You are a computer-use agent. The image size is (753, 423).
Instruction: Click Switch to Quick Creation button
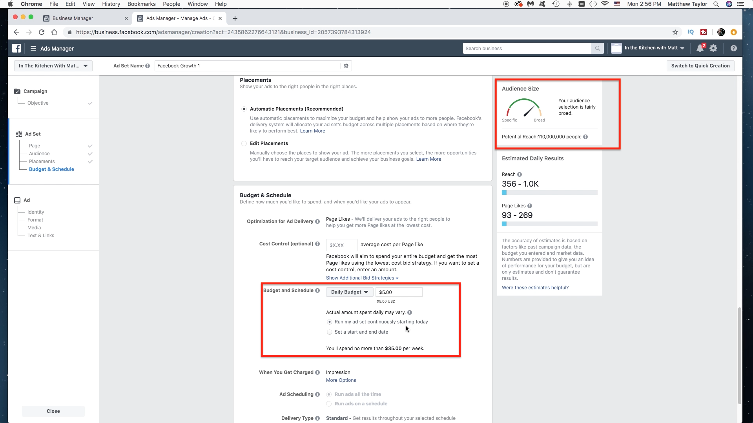pos(700,66)
